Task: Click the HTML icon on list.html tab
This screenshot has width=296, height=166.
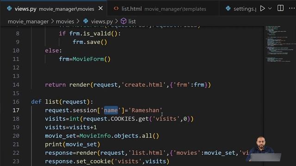Action: coord(116,8)
